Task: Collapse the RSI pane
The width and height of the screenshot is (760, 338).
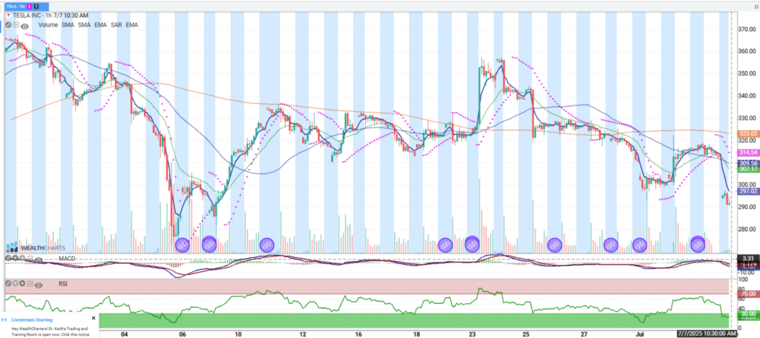Action: 30,284
